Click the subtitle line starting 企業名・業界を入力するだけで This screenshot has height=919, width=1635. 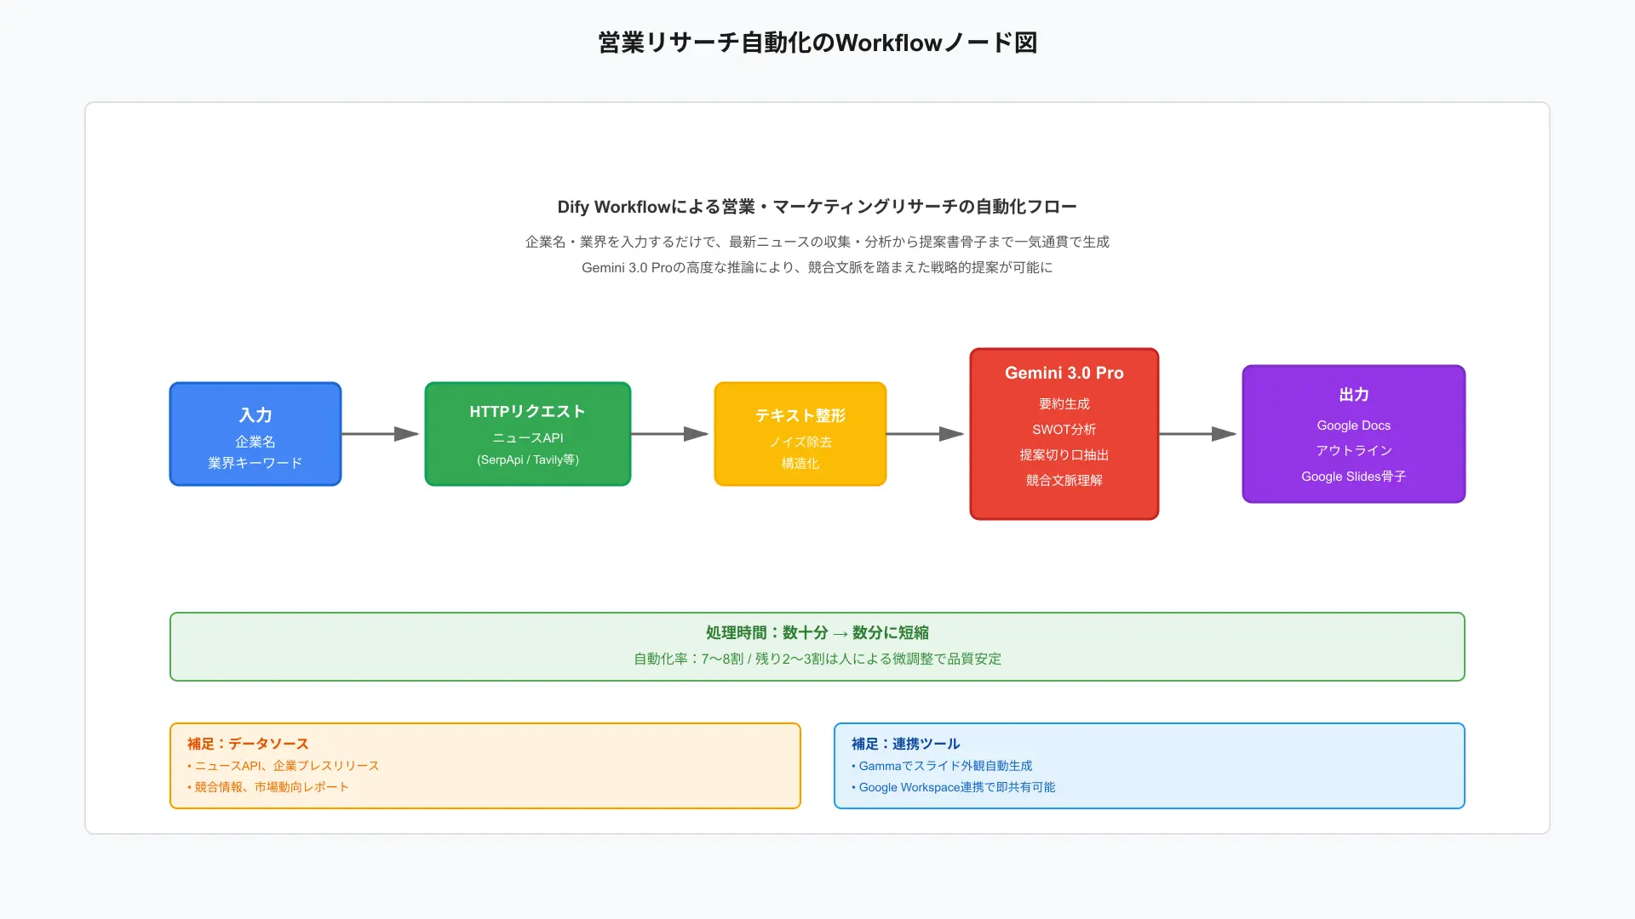[817, 242]
